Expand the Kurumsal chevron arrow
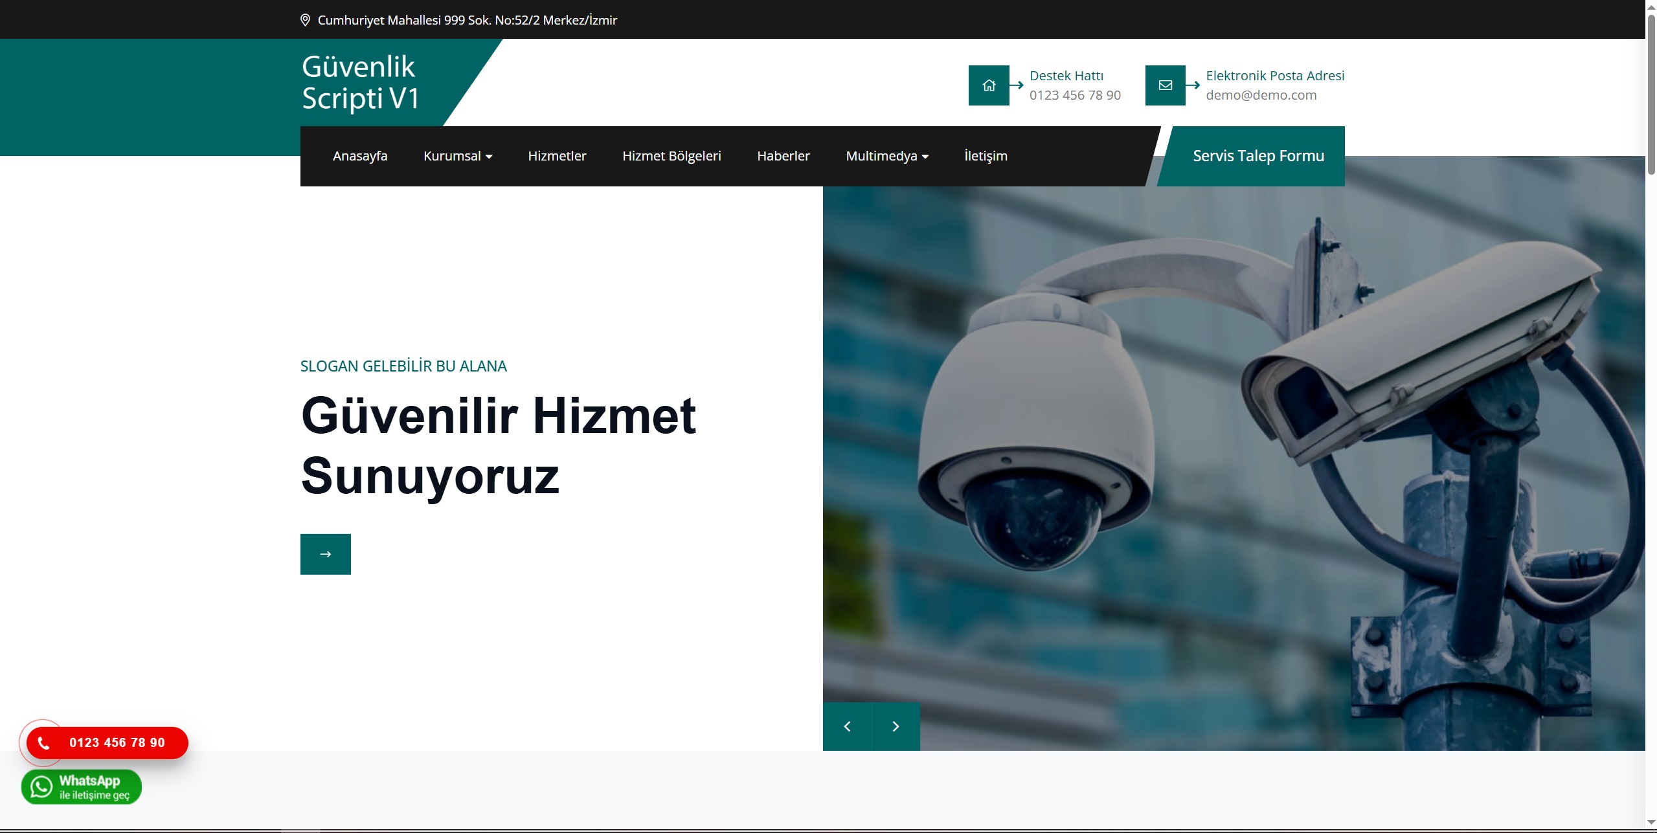 [x=490, y=157]
